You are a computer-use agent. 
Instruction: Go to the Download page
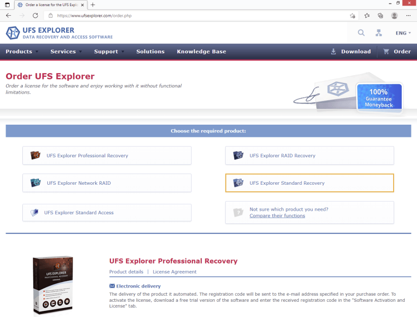tap(356, 51)
